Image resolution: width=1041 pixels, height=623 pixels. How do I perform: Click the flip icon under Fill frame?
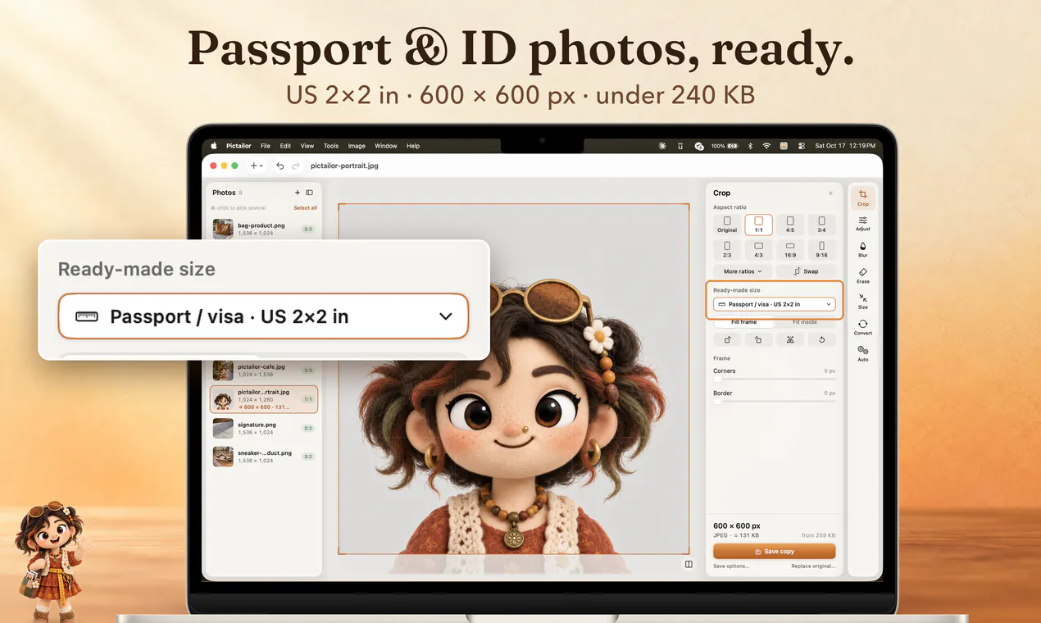[790, 339]
